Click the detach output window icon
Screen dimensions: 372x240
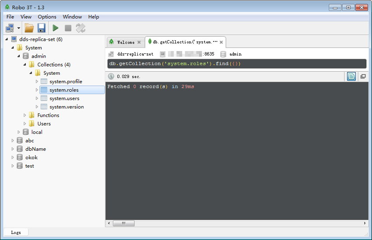pos(363,77)
